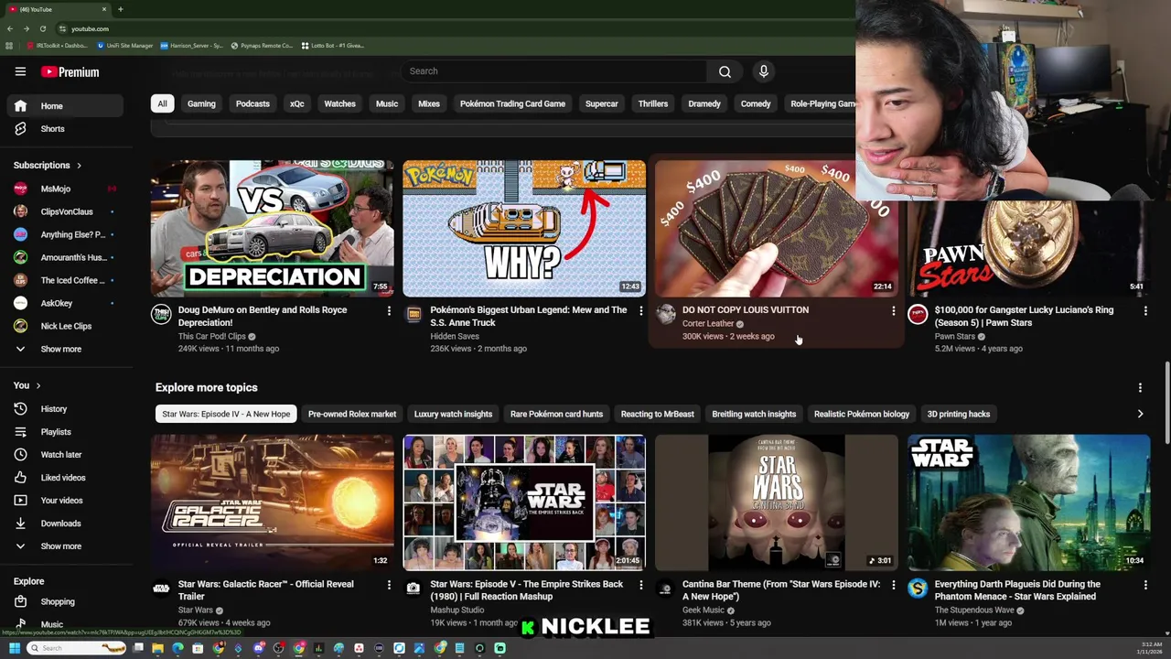Screen dimensions: 1171x659
Task: Choose the Pre-owned Rolex market topic
Action: (352, 414)
